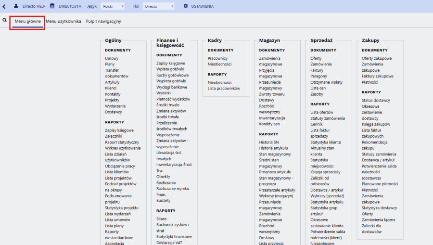
Task: Open Dostawcy in Ogólny
Action: [114, 112]
